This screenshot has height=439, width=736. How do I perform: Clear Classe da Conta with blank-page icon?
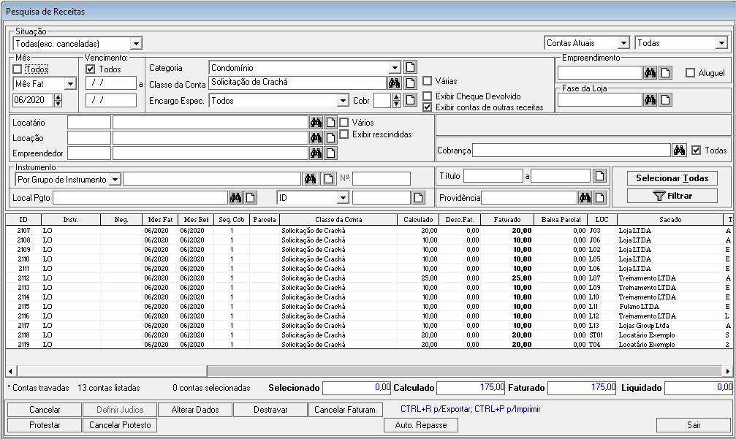410,83
